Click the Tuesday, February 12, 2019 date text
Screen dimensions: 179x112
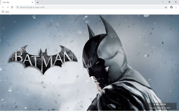tap(160, 108)
